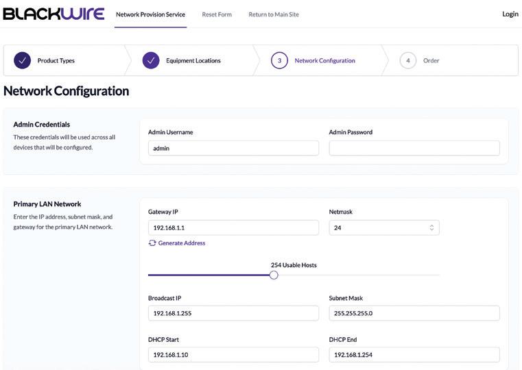The height and width of the screenshot is (370, 522).
Task: Click the Broadcast IP label
Action: [165, 298]
